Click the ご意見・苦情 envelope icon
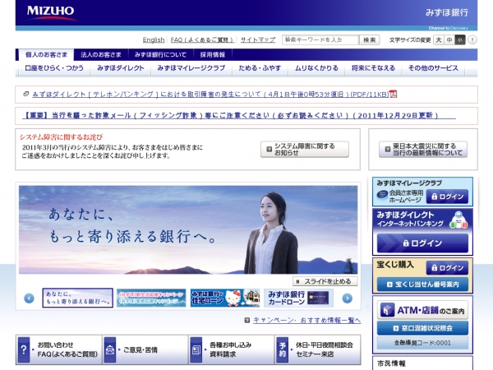The width and height of the screenshot is (493, 370). pos(110,349)
